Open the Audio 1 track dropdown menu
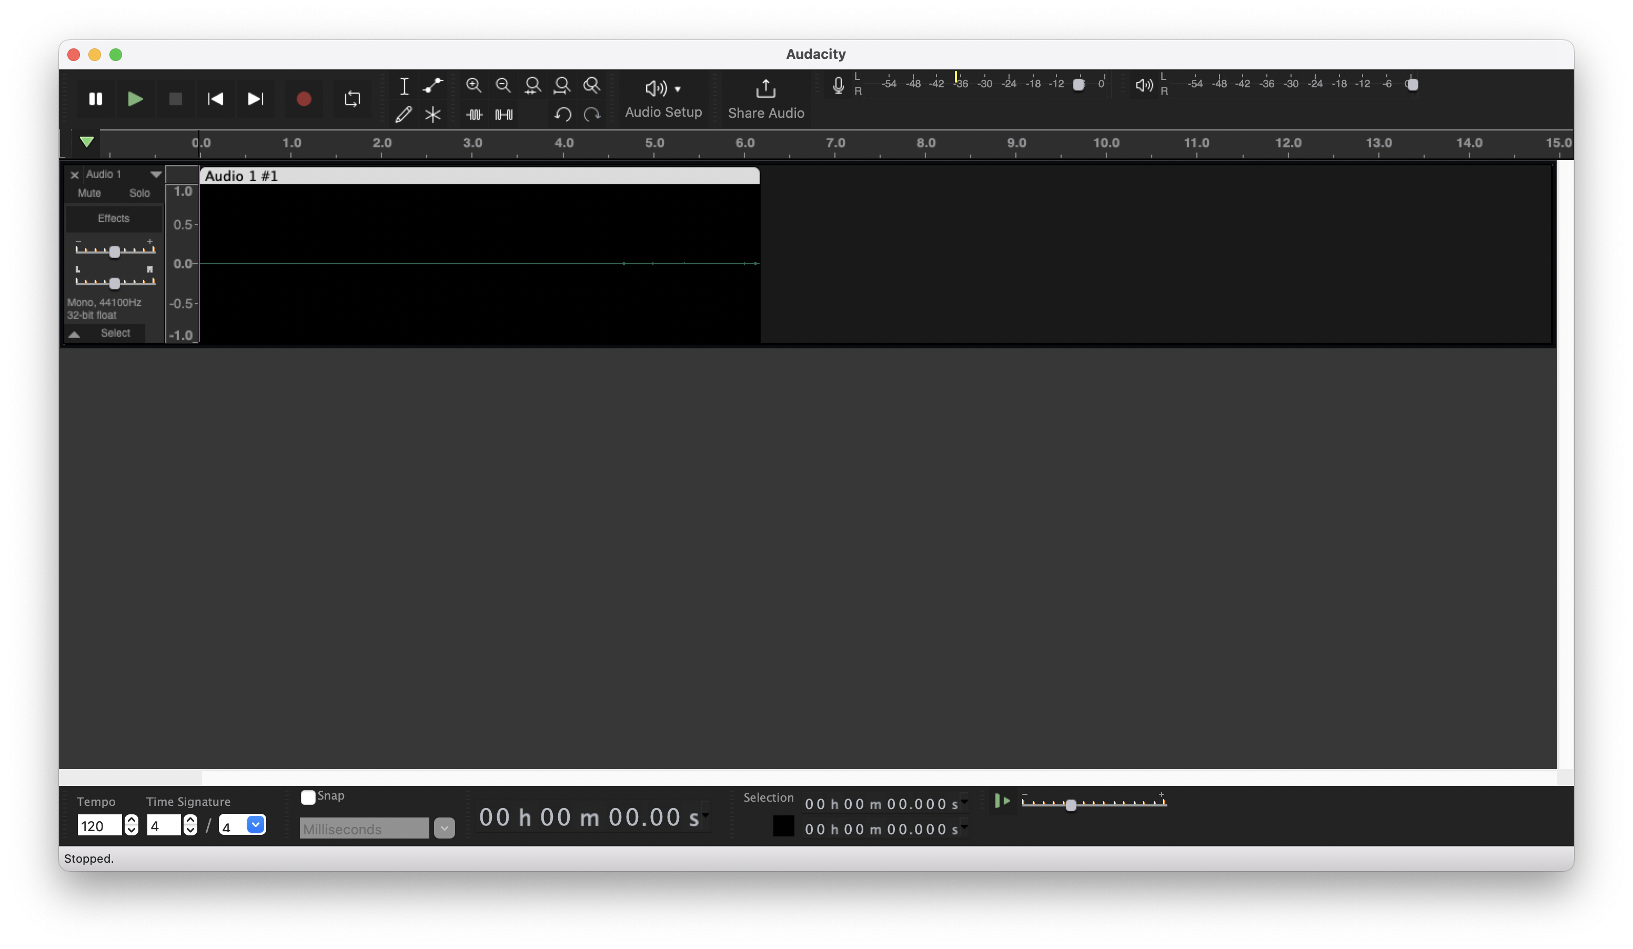Screen dimensions: 1633x949 coord(156,174)
